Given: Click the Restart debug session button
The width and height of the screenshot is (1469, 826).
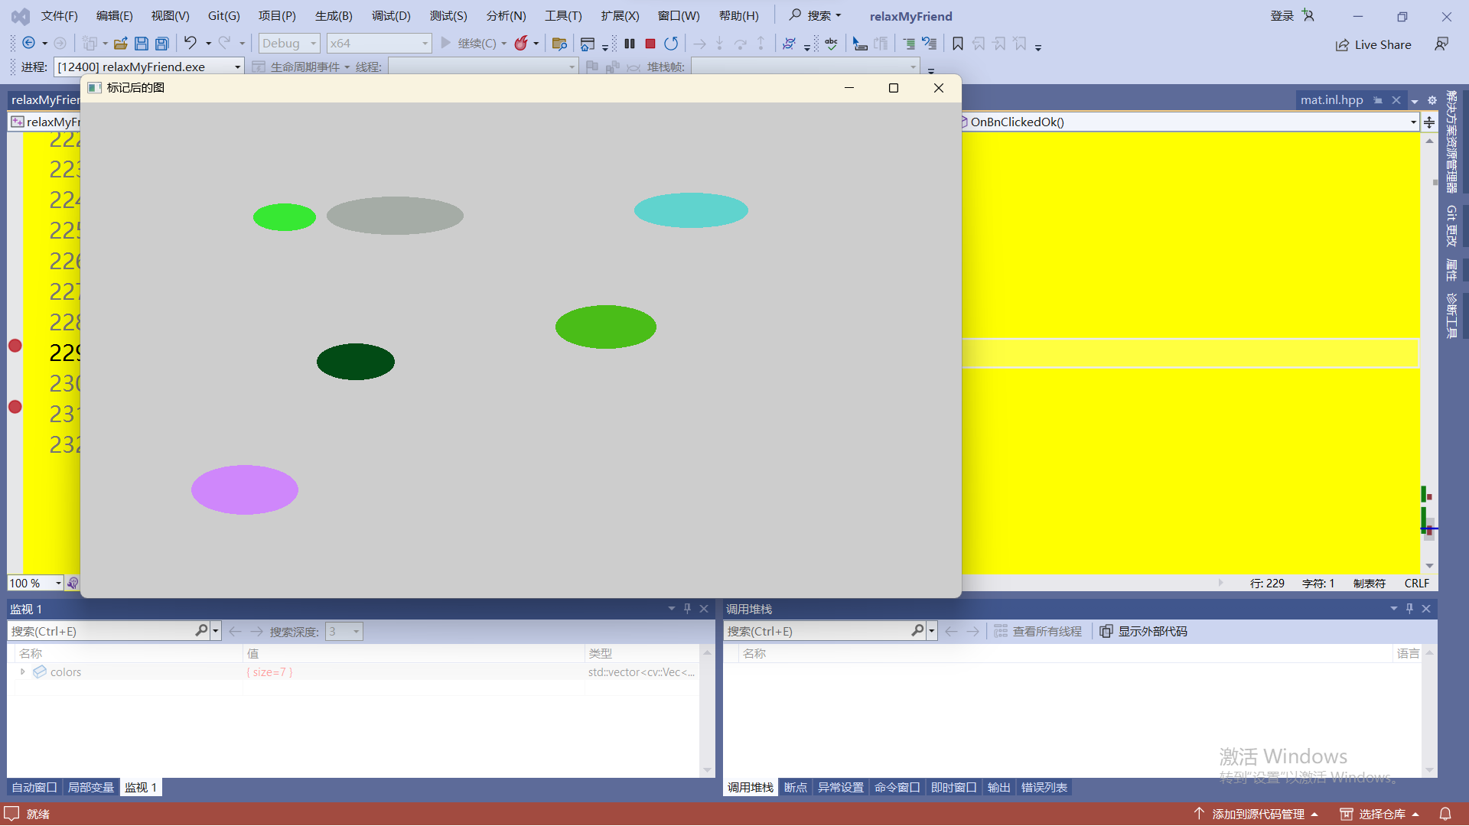Looking at the screenshot, I should (672, 42).
